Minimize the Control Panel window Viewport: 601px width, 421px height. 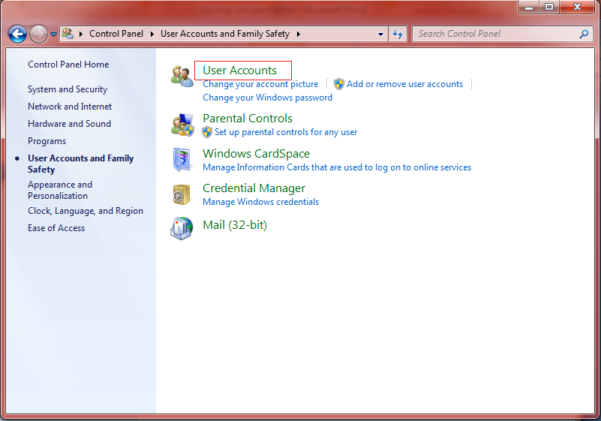529,7
